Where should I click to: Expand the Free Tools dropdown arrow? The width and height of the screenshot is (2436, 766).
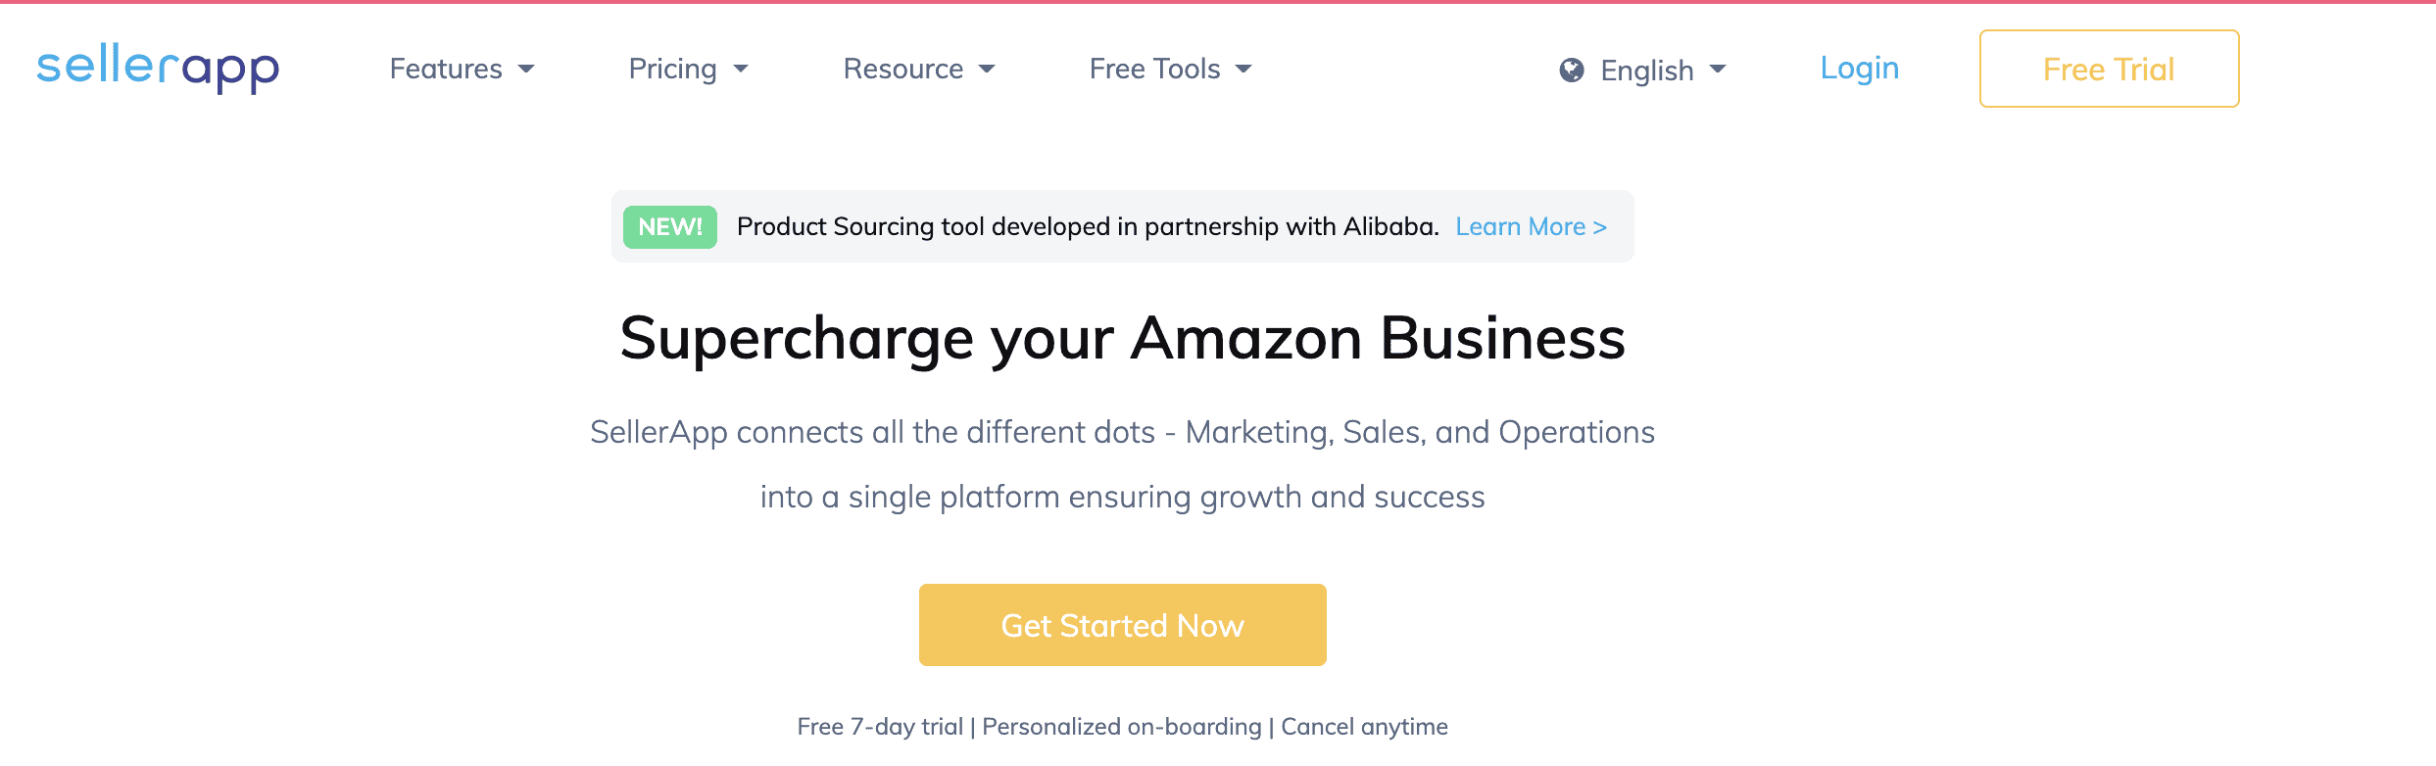[x=1243, y=69]
